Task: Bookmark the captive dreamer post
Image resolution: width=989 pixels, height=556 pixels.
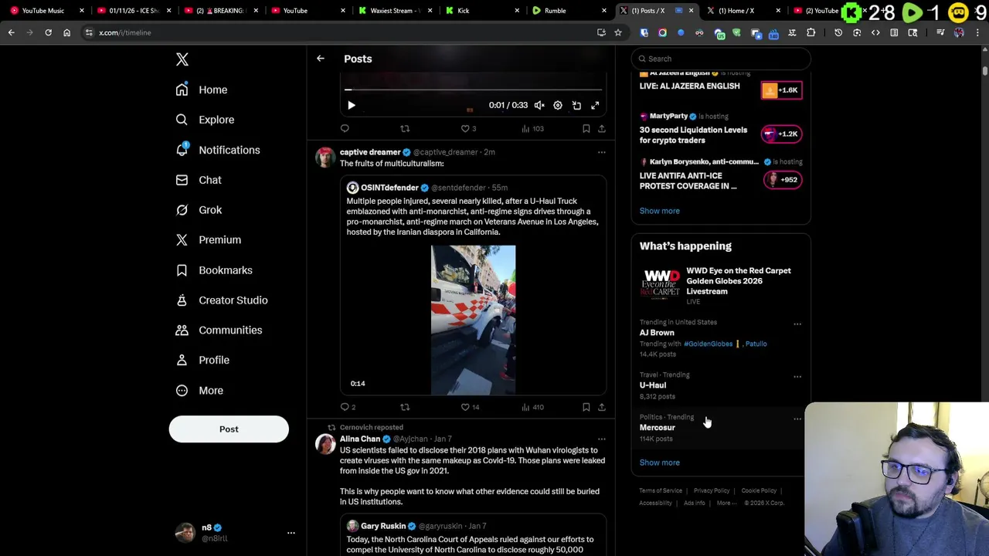Action: [x=586, y=407]
